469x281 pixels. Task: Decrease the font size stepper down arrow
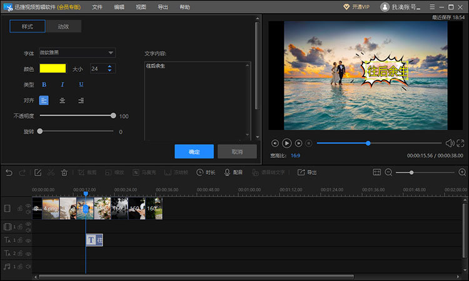(109, 71)
